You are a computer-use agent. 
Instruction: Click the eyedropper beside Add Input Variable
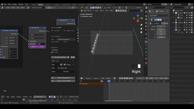coord(68,57)
